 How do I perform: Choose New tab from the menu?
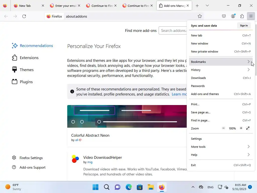coord(221,35)
